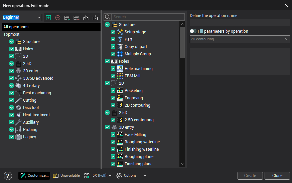Screen dimensions: 292x183
Task: Click the export upload arrow icon
Action: [86, 18]
